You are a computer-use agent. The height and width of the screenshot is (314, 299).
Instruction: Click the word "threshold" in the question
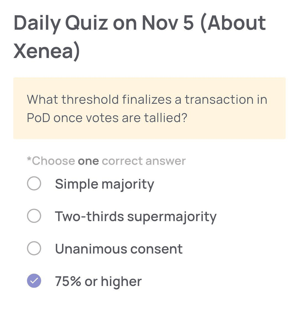(x=90, y=100)
